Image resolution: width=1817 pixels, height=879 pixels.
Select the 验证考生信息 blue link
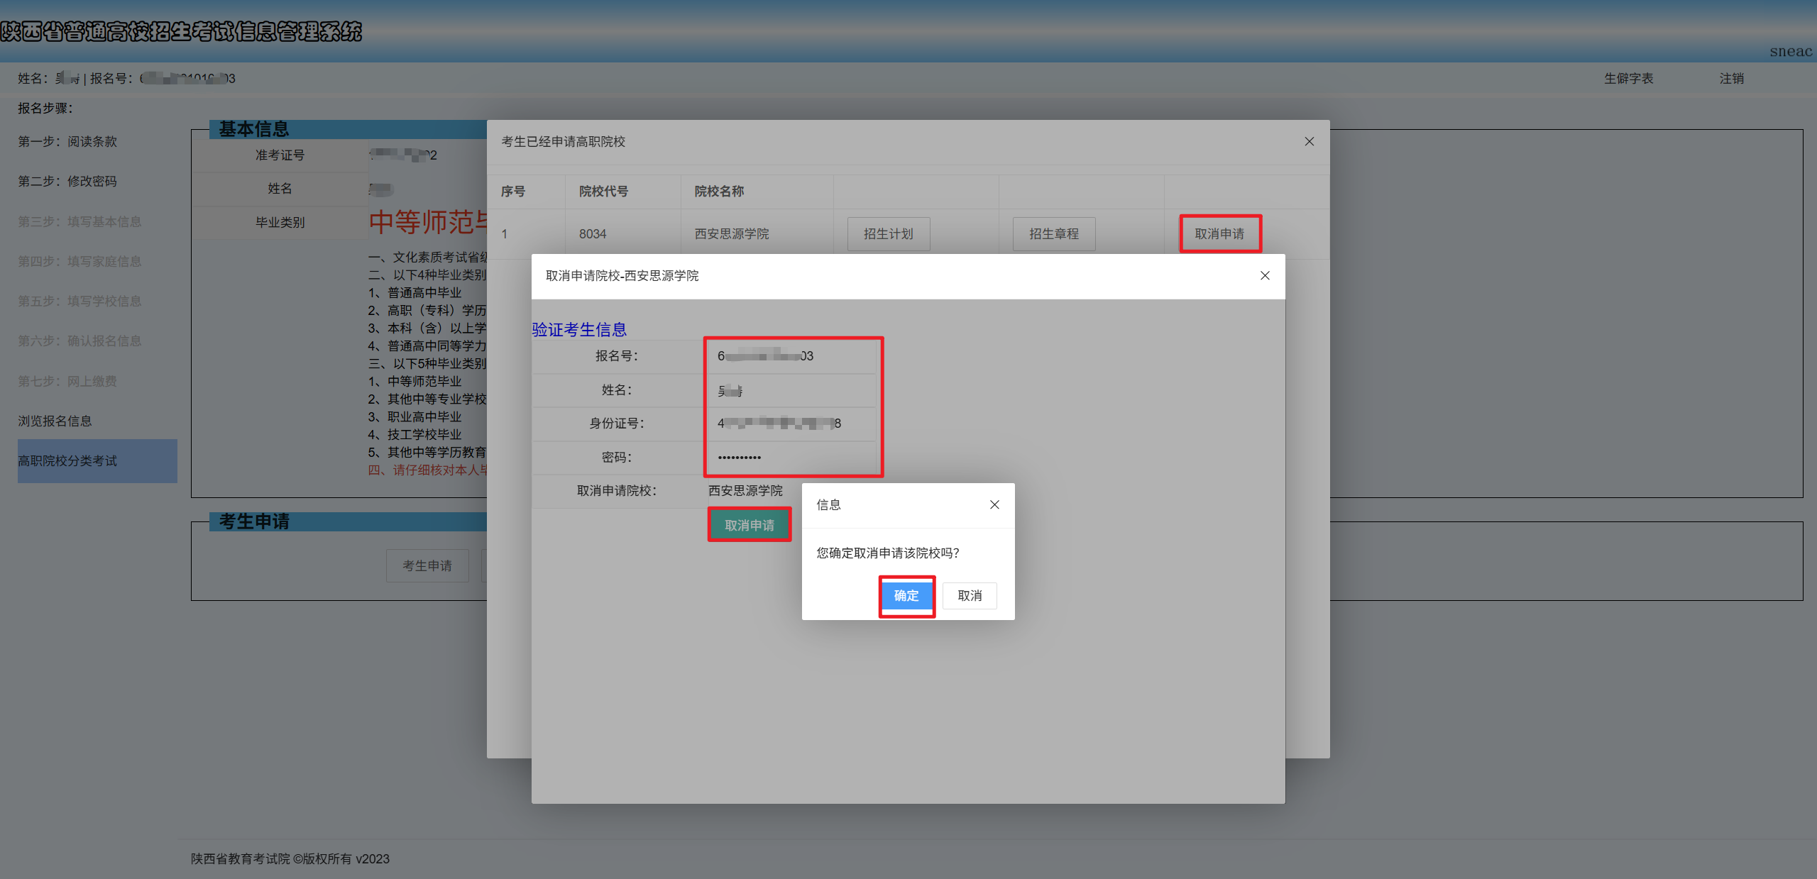click(578, 329)
